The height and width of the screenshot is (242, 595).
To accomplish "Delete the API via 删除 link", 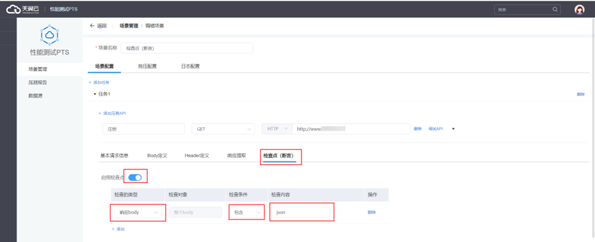I will click(417, 129).
